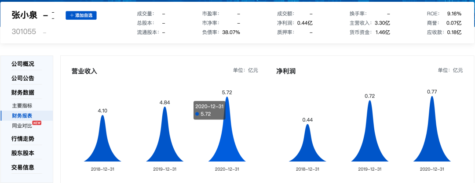Click the 添加自选 button
475x183 pixels.
pos(81,15)
